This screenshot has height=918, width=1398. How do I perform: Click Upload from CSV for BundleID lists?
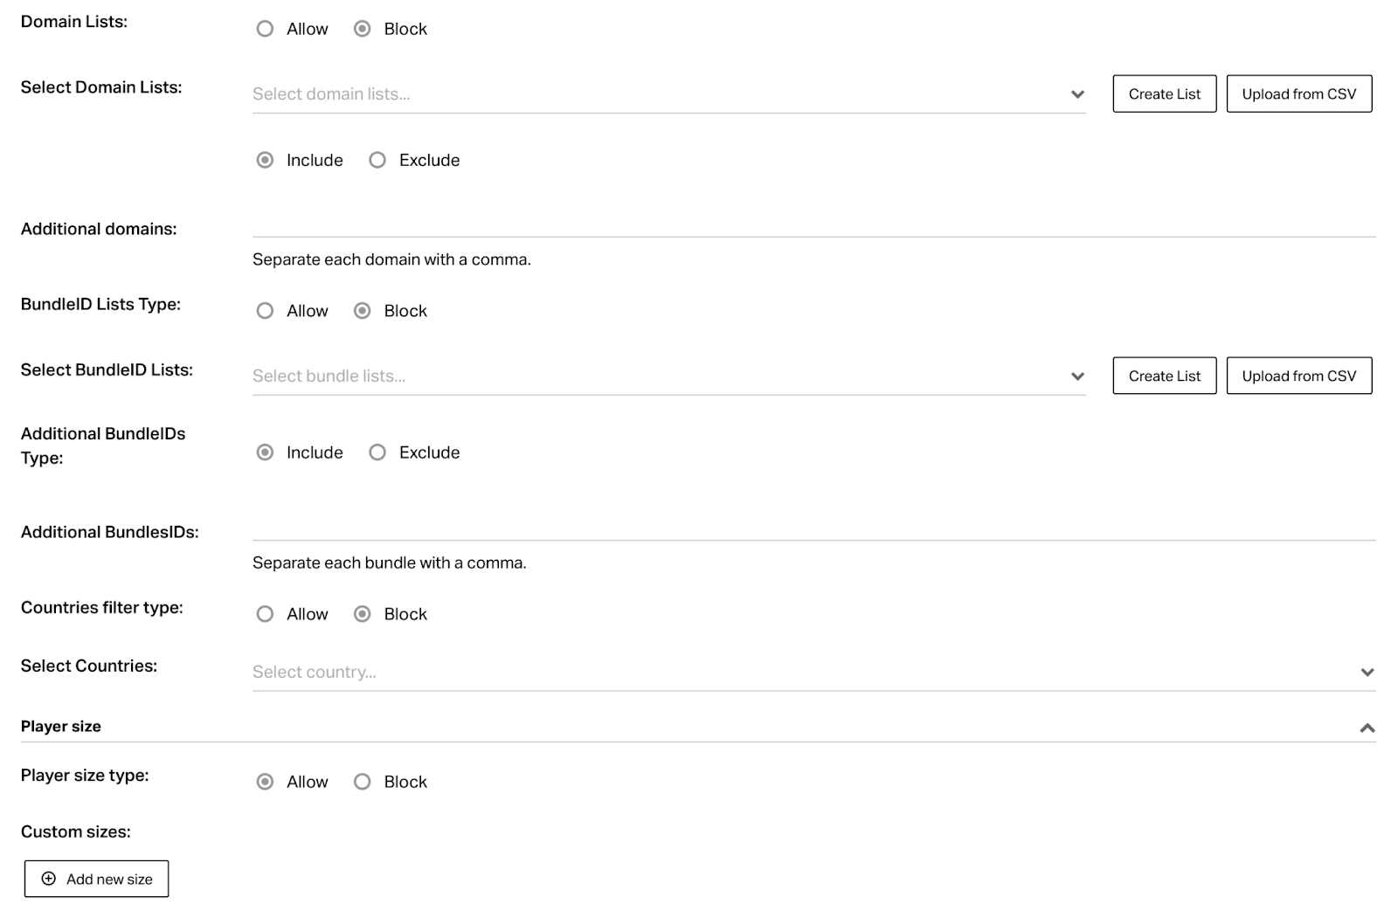(1299, 376)
